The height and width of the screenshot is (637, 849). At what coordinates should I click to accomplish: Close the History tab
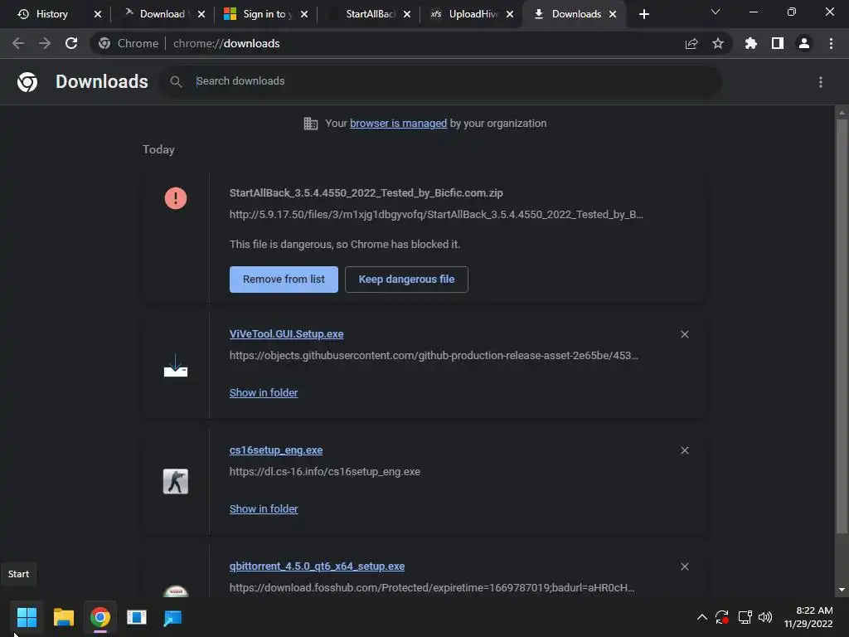coord(98,14)
